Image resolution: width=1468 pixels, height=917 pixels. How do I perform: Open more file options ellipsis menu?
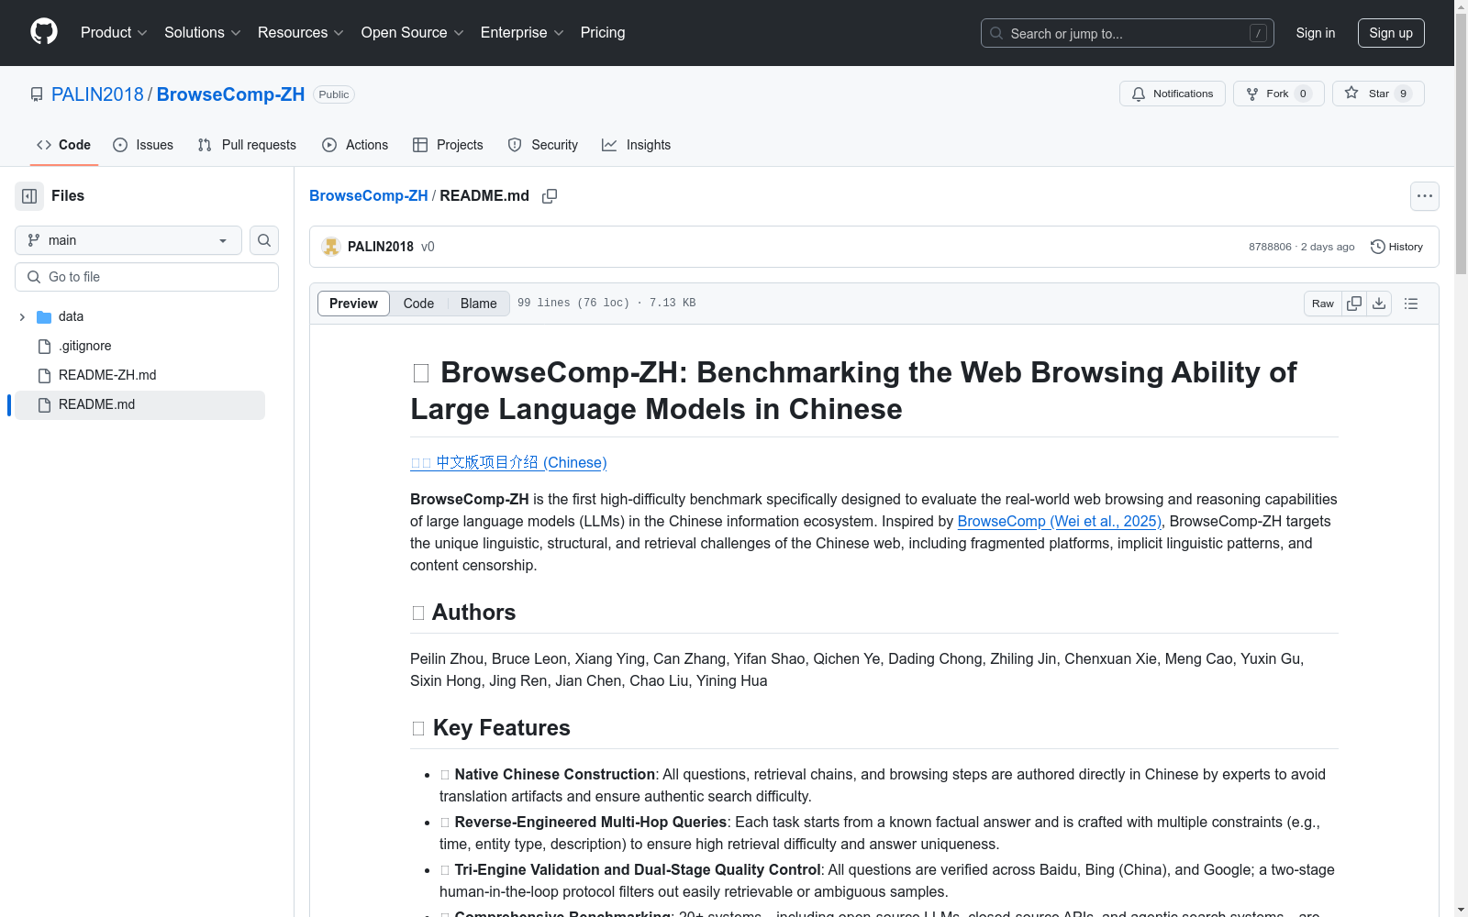1424,195
